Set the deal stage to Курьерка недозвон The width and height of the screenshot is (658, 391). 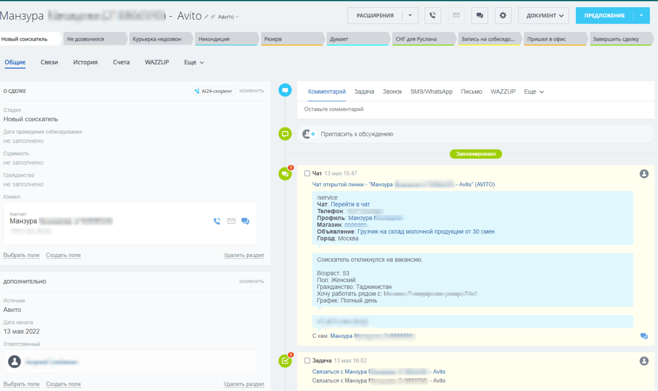[x=162, y=39]
